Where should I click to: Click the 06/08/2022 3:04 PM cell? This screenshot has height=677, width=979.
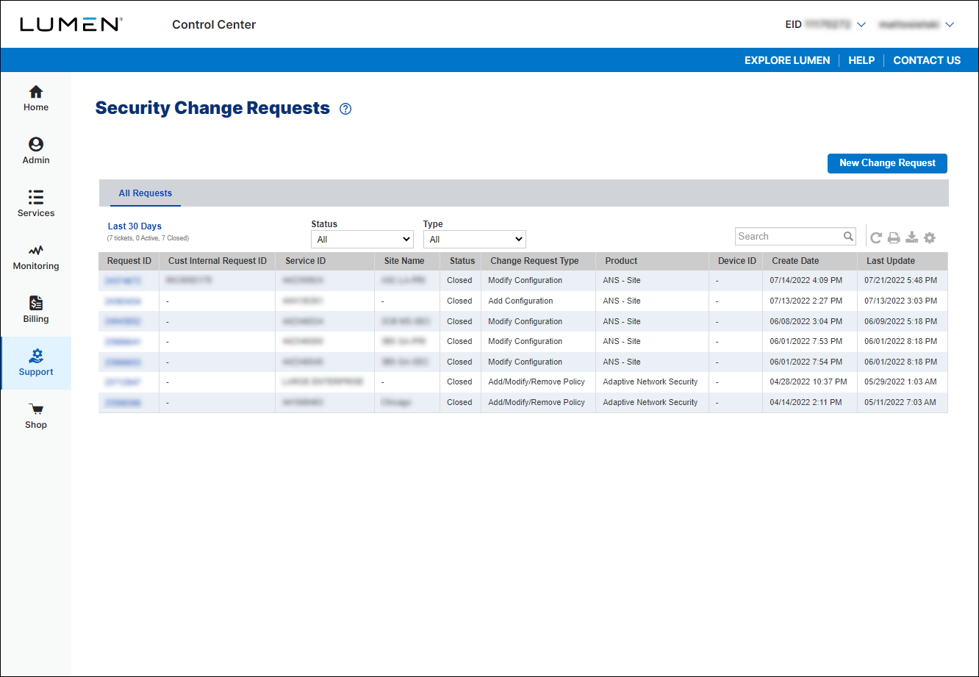point(806,321)
